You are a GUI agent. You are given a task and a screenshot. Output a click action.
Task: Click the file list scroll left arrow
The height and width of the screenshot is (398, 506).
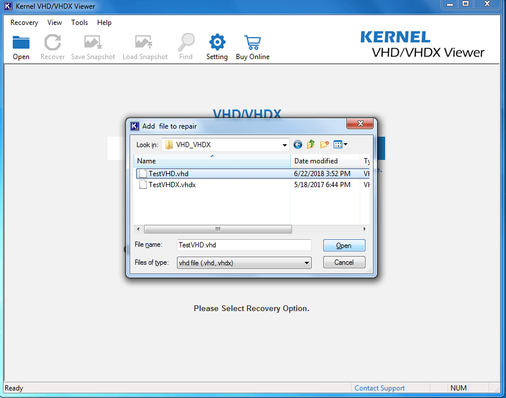pyautogui.click(x=138, y=229)
